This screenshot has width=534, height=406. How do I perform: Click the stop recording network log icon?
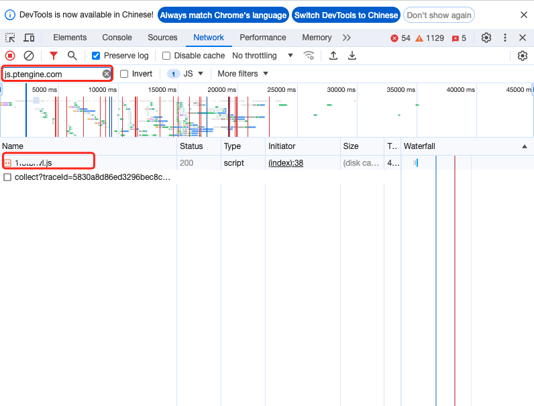tap(10, 56)
